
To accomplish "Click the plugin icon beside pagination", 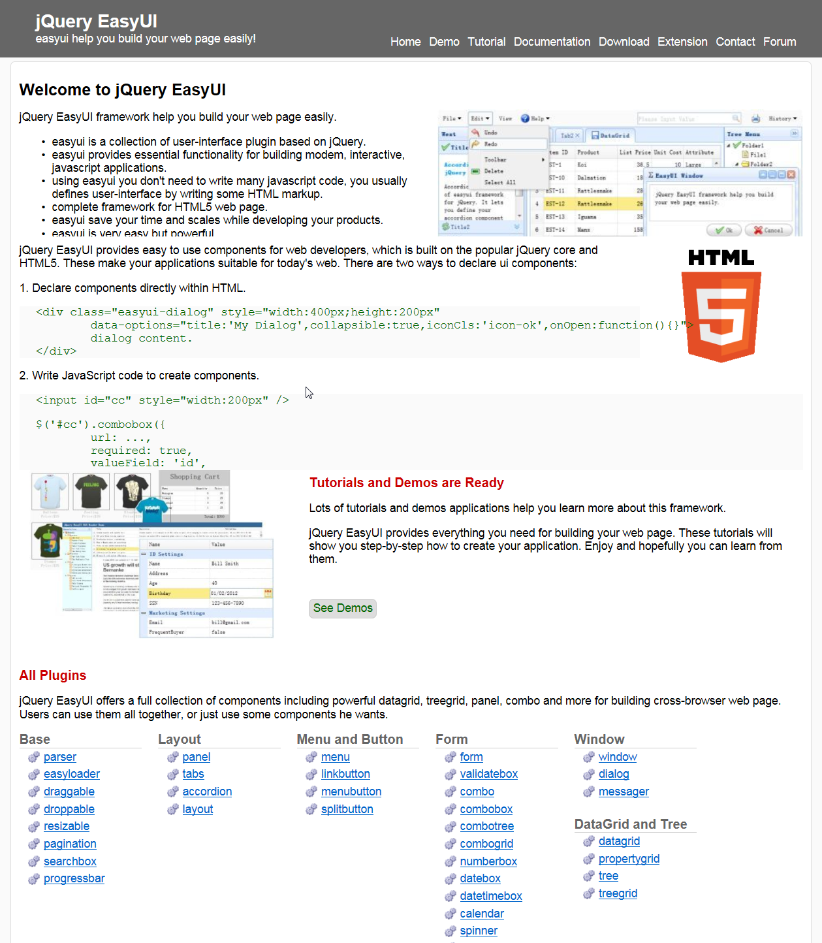I will (x=34, y=844).
